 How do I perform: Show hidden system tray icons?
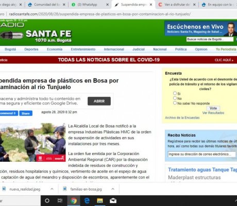click(x=235, y=200)
